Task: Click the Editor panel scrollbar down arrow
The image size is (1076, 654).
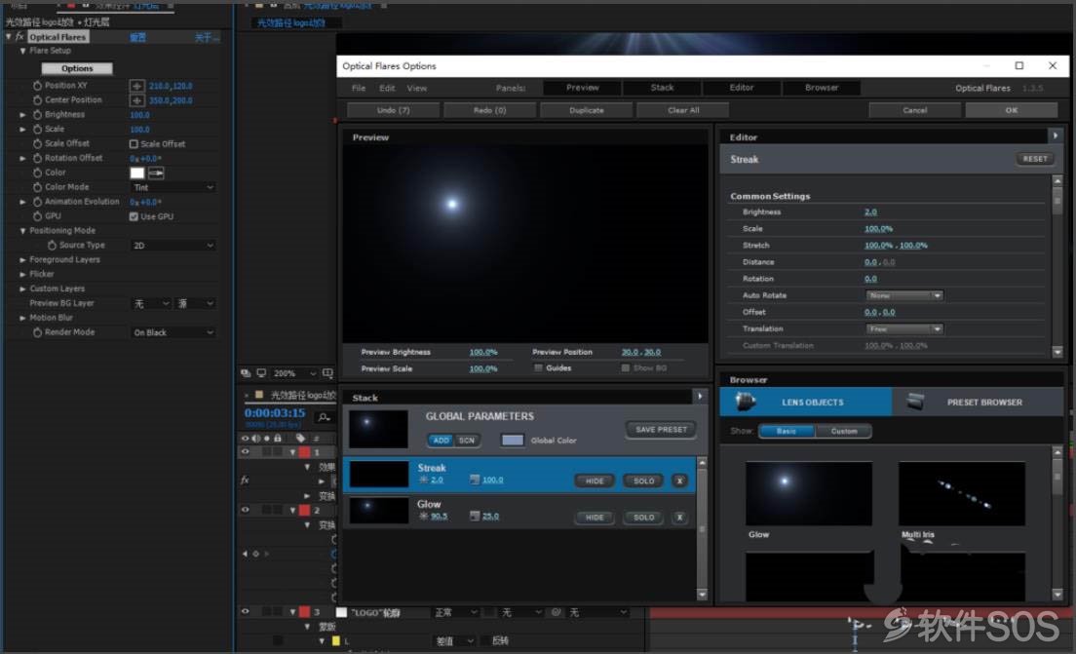Action: tap(1057, 352)
